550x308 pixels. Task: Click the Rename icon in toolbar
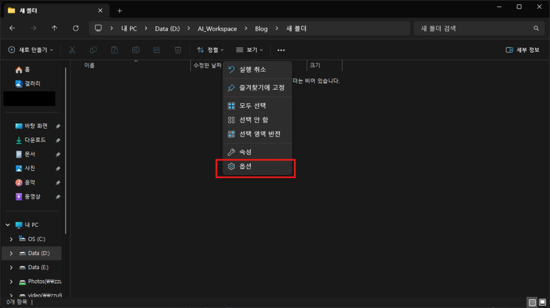[136, 50]
